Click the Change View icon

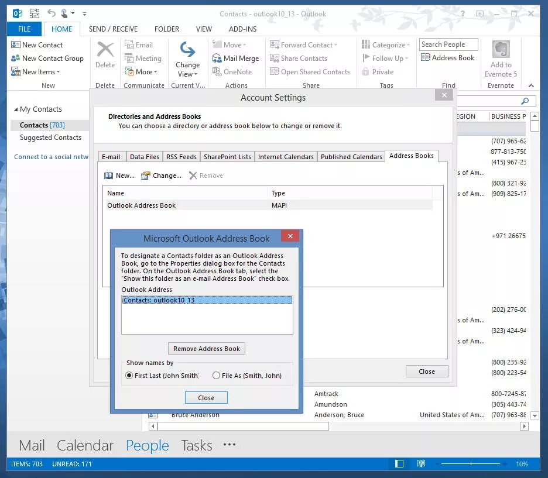pos(188,50)
